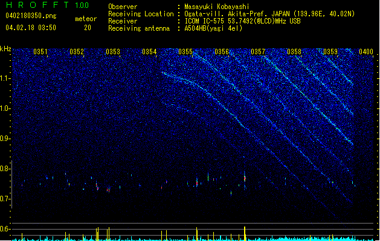
Task: Click the 0.9 kHz frequency axis label
Action: 5,139
